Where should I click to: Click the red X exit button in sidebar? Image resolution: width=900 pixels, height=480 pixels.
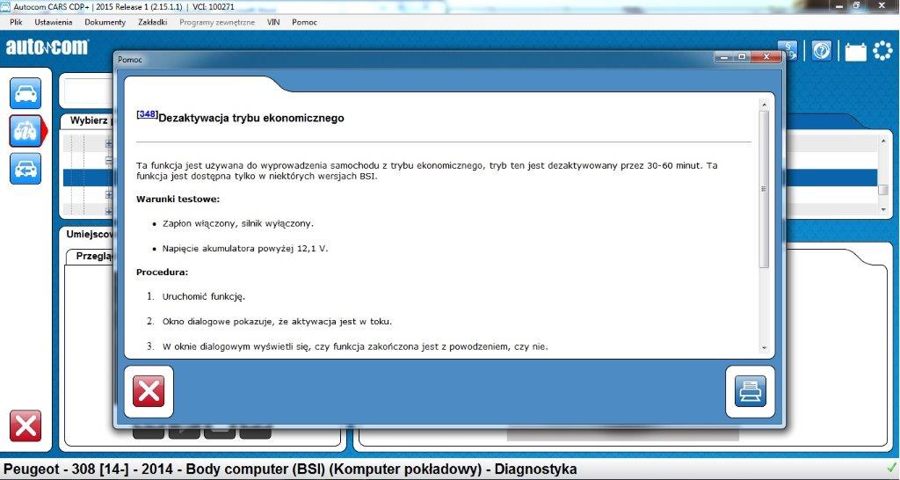(25, 426)
